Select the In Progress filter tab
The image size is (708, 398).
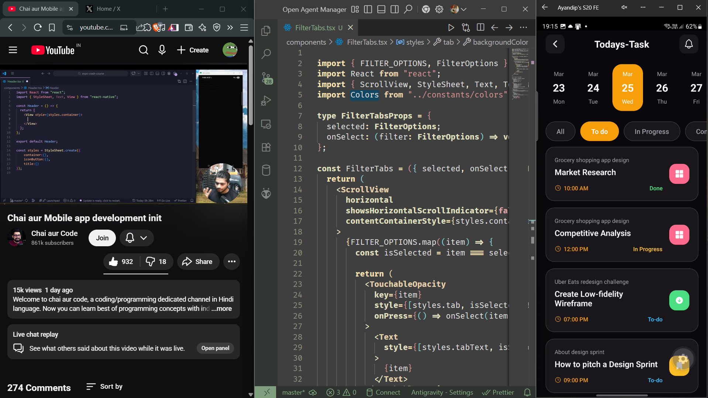coord(652,131)
